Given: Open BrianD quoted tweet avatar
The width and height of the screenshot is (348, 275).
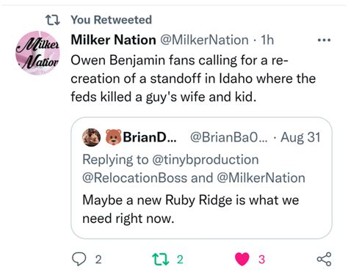Looking at the screenshot, I should click(91, 137).
